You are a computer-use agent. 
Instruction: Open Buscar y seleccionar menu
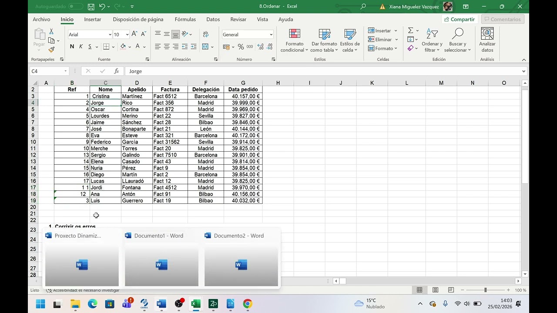click(457, 40)
